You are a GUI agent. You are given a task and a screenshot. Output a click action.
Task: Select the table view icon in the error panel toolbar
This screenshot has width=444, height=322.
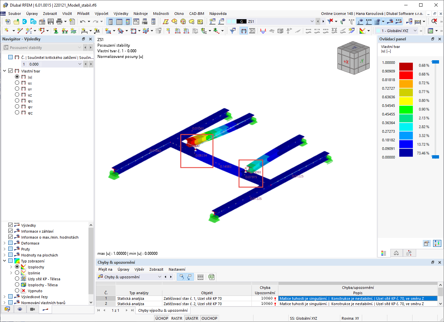coord(200,277)
